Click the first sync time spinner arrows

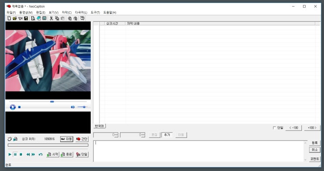pyautogui.click(x=116, y=135)
